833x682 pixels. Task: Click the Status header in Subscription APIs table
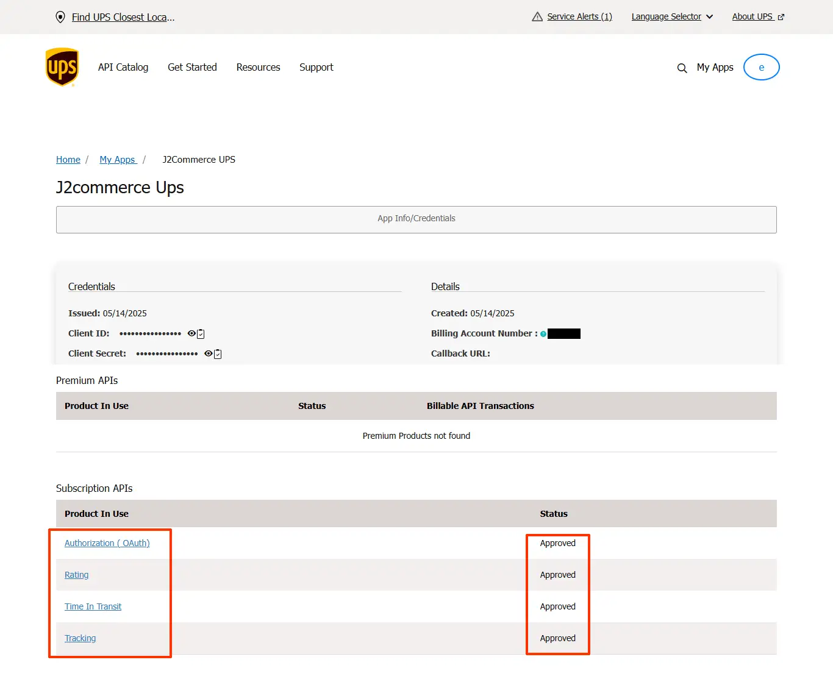[554, 514]
